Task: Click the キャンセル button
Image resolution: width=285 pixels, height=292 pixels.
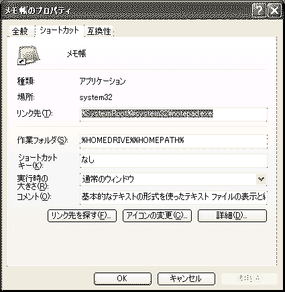Action: [186, 279]
